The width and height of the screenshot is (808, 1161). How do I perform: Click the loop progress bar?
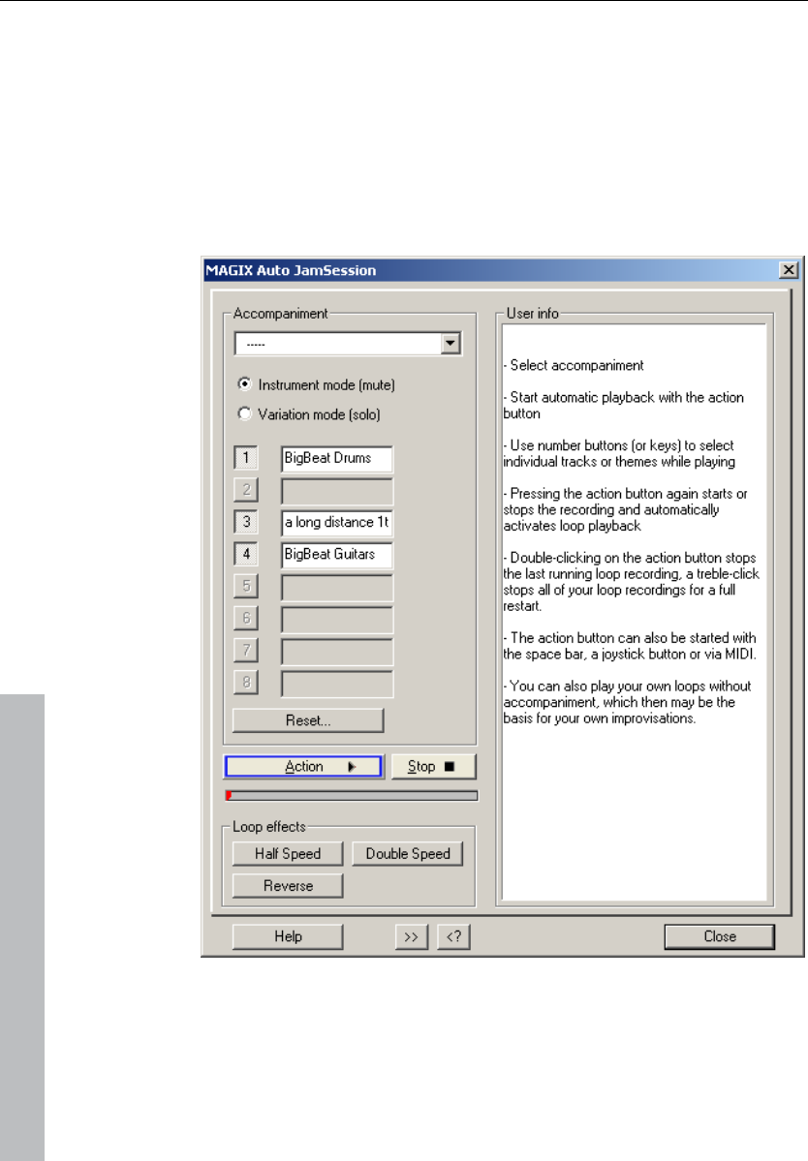pos(352,796)
